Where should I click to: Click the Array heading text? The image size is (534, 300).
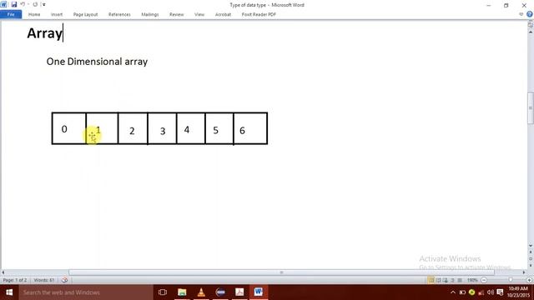44,33
